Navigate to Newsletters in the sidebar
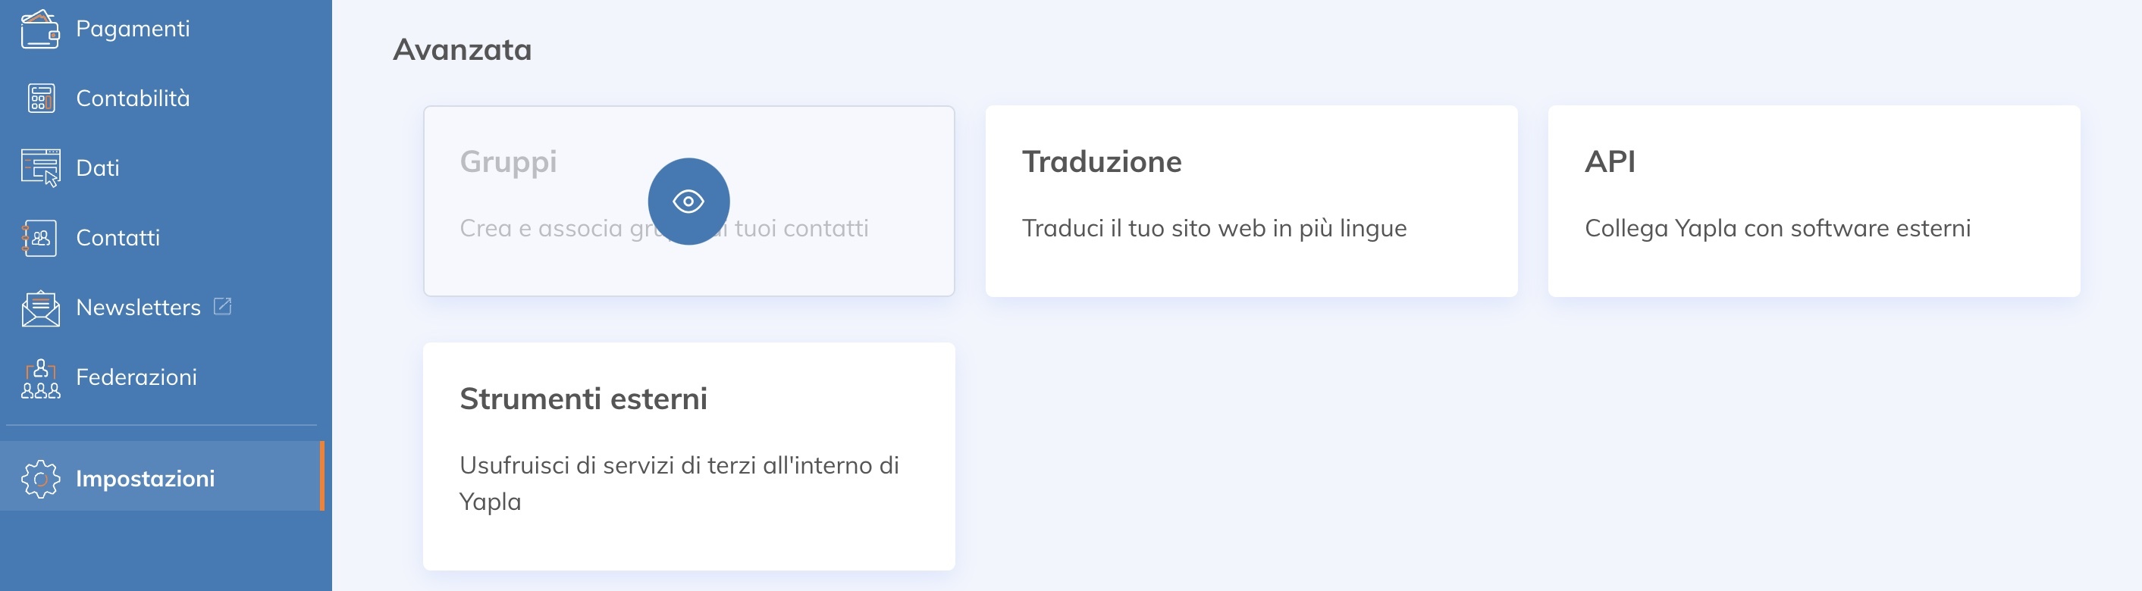 pyautogui.click(x=137, y=307)
